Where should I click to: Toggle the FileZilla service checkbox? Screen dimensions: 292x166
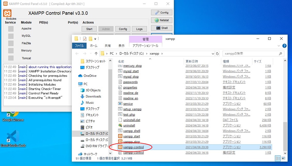tap(11, 43)
